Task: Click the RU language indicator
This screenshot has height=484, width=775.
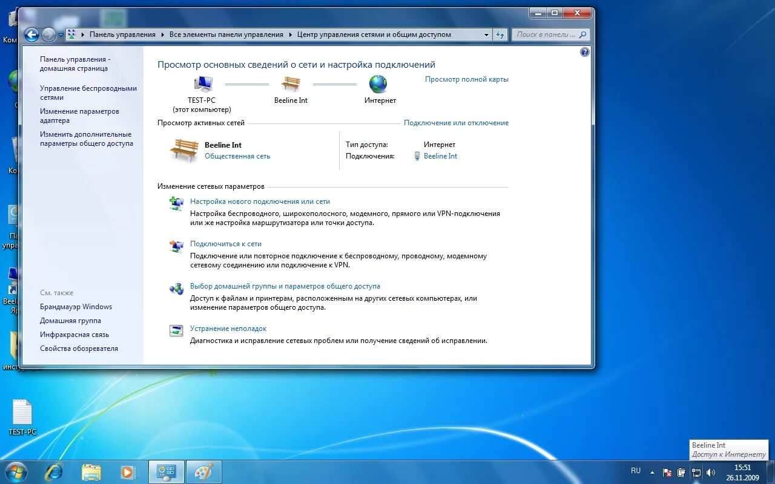Action: (636, 470)
